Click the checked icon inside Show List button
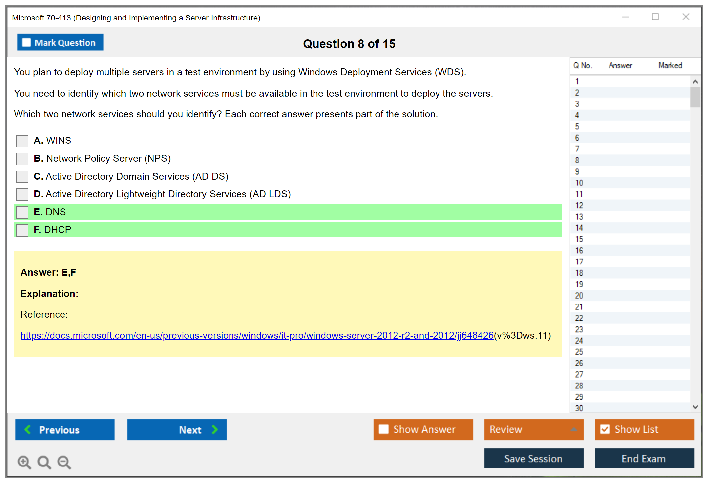 coord(605,429)
